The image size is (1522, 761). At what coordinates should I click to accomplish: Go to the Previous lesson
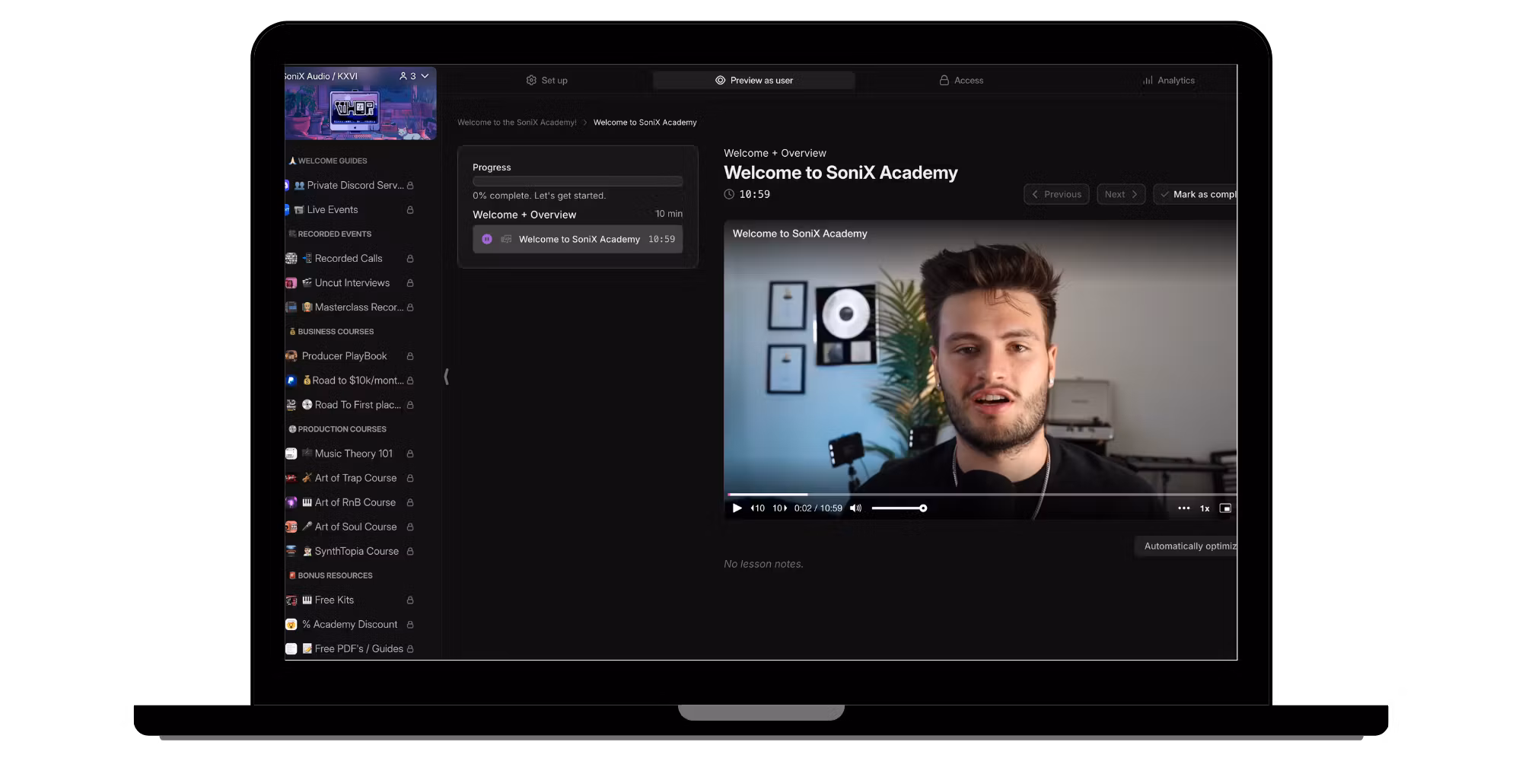(x=1056, y=195)
